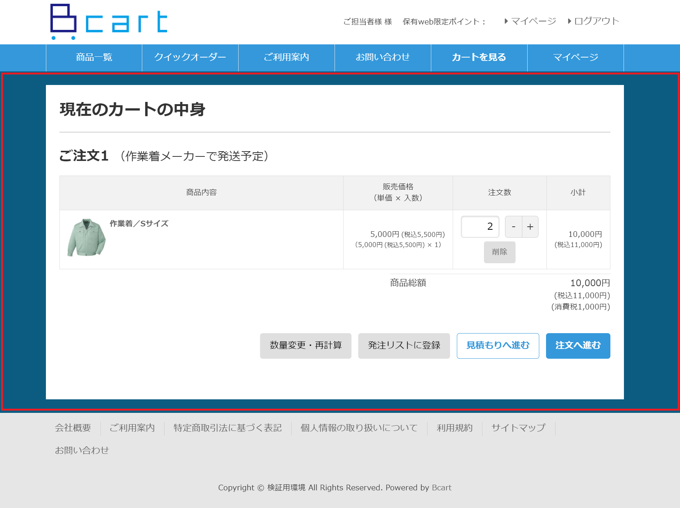680x508 pixels.
Task: Click 削除 to remove the item
Action: click(x=499, y=252)
